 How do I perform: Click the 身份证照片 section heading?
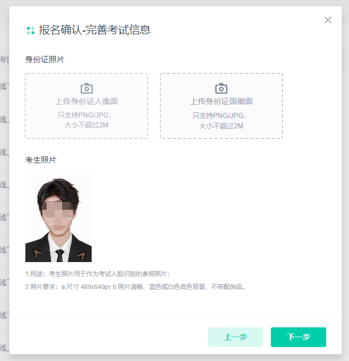pyautogui.click(x=45, y=60)
